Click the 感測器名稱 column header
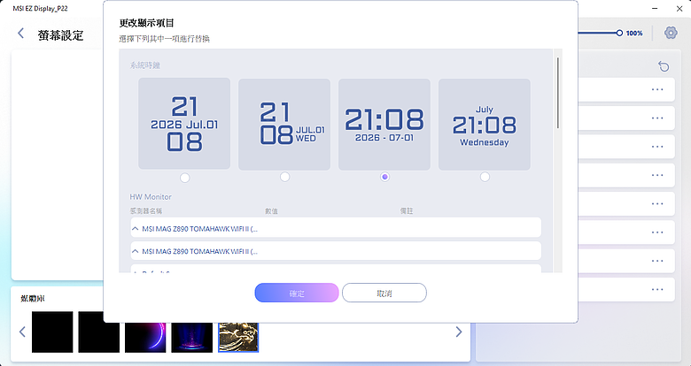The image size is (691, 366). pos(146,211)
